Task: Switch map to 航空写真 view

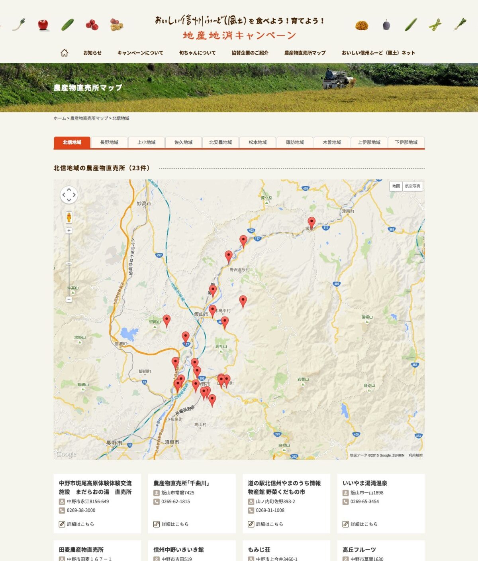Action: pyautogui.click(x=412, y=186)
